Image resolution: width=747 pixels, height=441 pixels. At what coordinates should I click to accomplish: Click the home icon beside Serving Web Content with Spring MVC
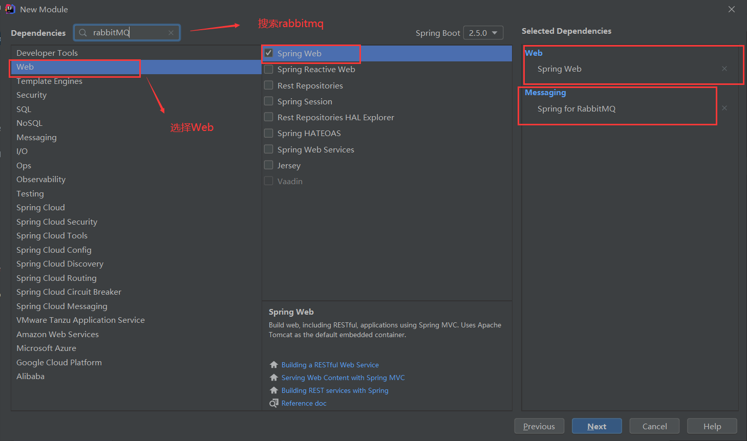274,377
